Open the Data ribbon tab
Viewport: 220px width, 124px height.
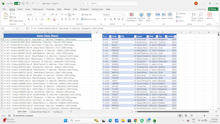point(59,9)
